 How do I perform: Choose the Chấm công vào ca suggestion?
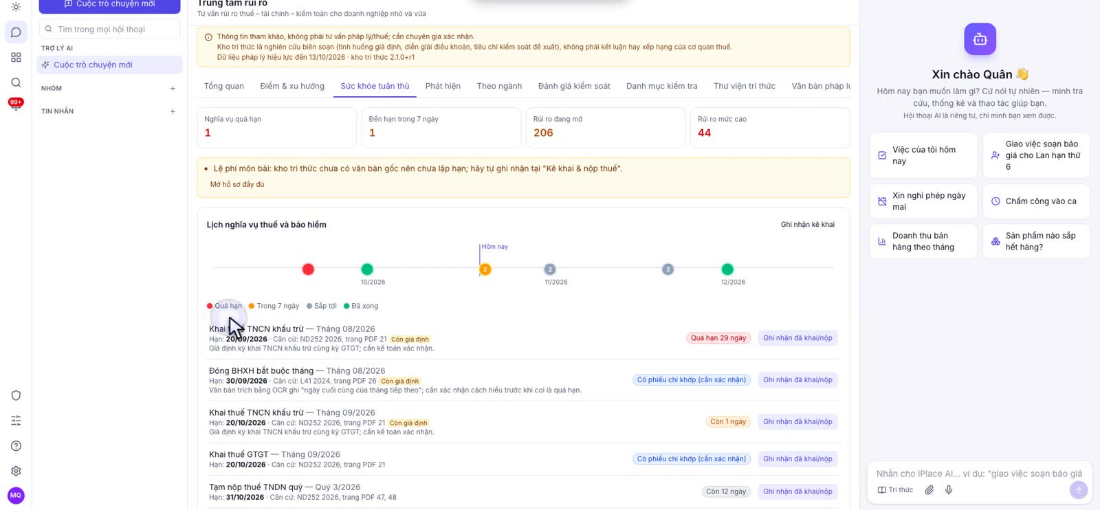(x=1036, y=201)
